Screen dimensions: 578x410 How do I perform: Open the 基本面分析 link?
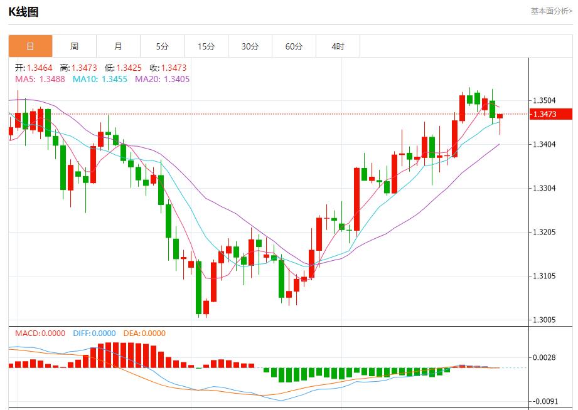[x=551, y=11]
